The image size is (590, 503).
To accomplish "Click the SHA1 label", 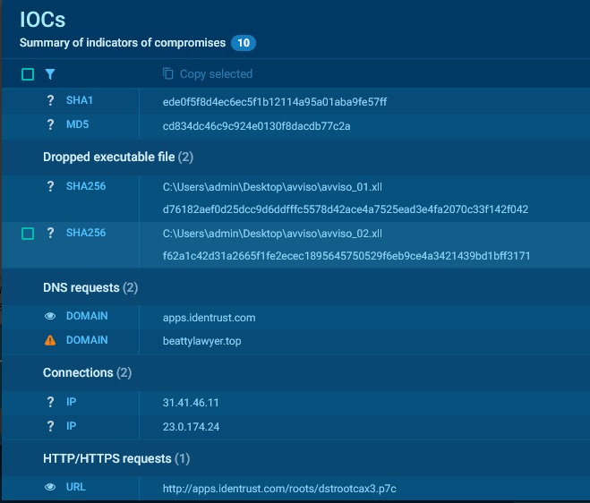I will click(x=80, y=100).
